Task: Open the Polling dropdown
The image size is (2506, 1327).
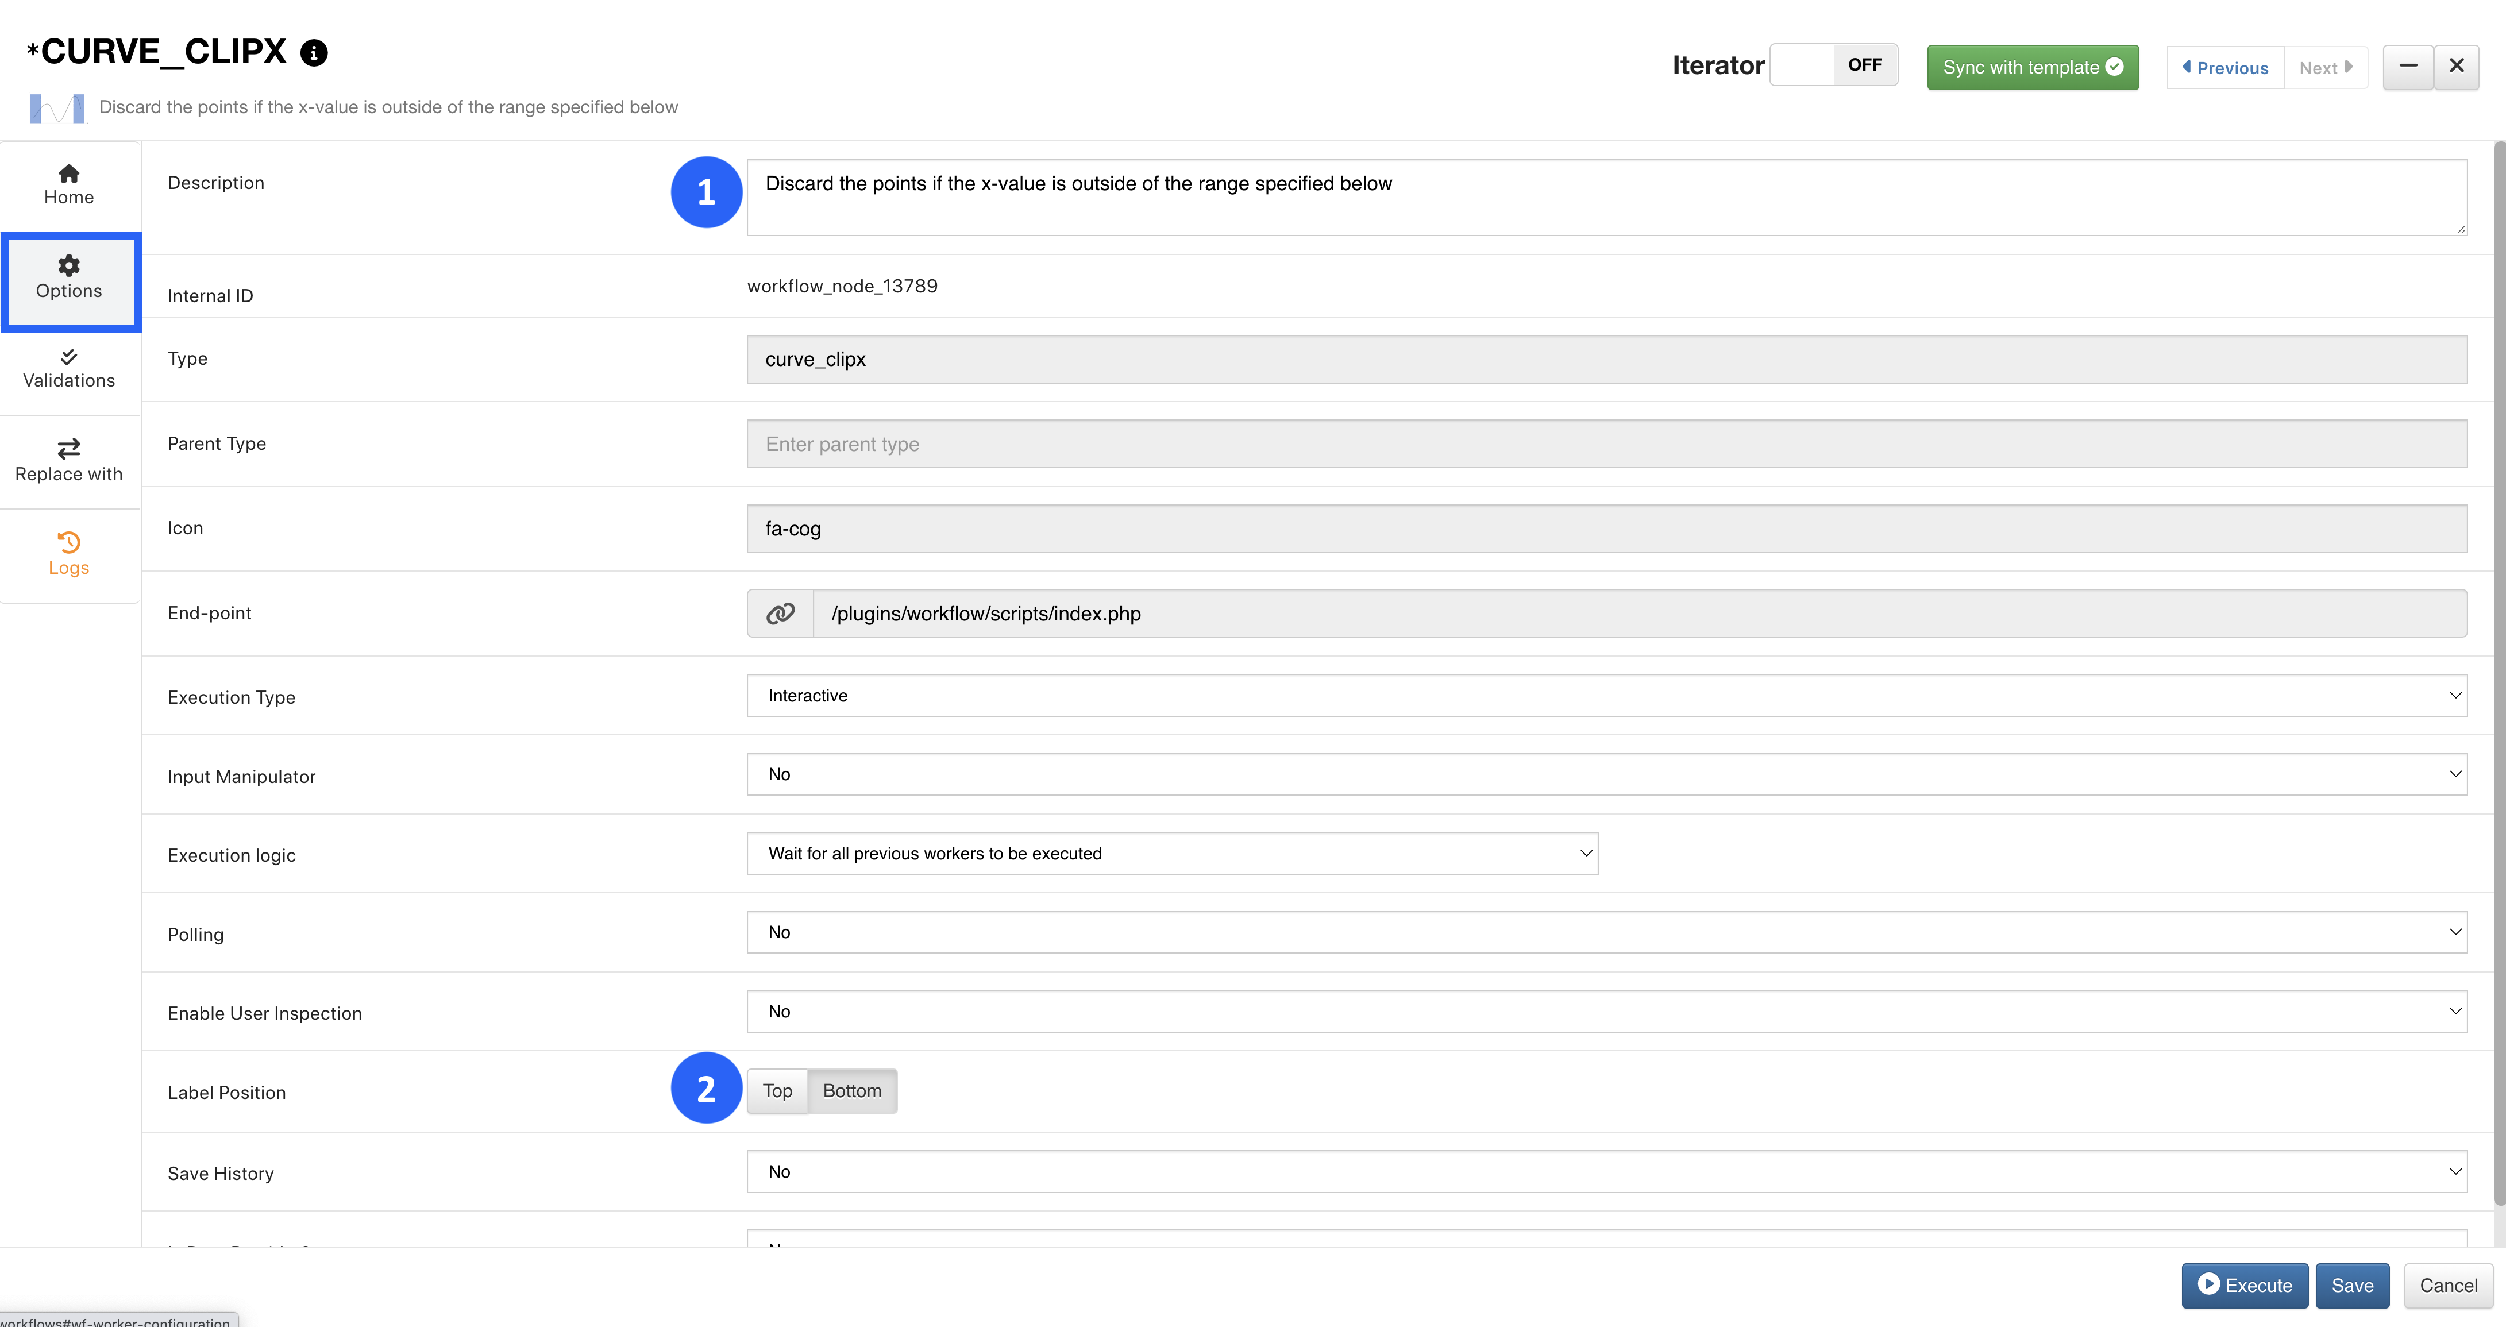Action: 1607,932
